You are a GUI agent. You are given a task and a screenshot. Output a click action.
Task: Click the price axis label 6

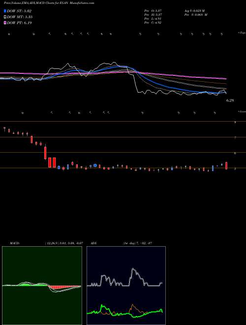[x=235, y=153]
